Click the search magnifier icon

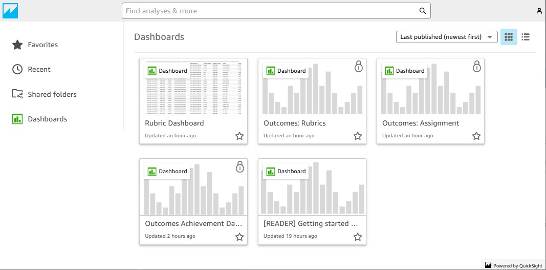coord(422,11)
